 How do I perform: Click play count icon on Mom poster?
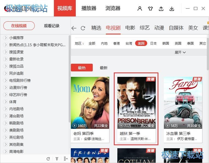74,126
